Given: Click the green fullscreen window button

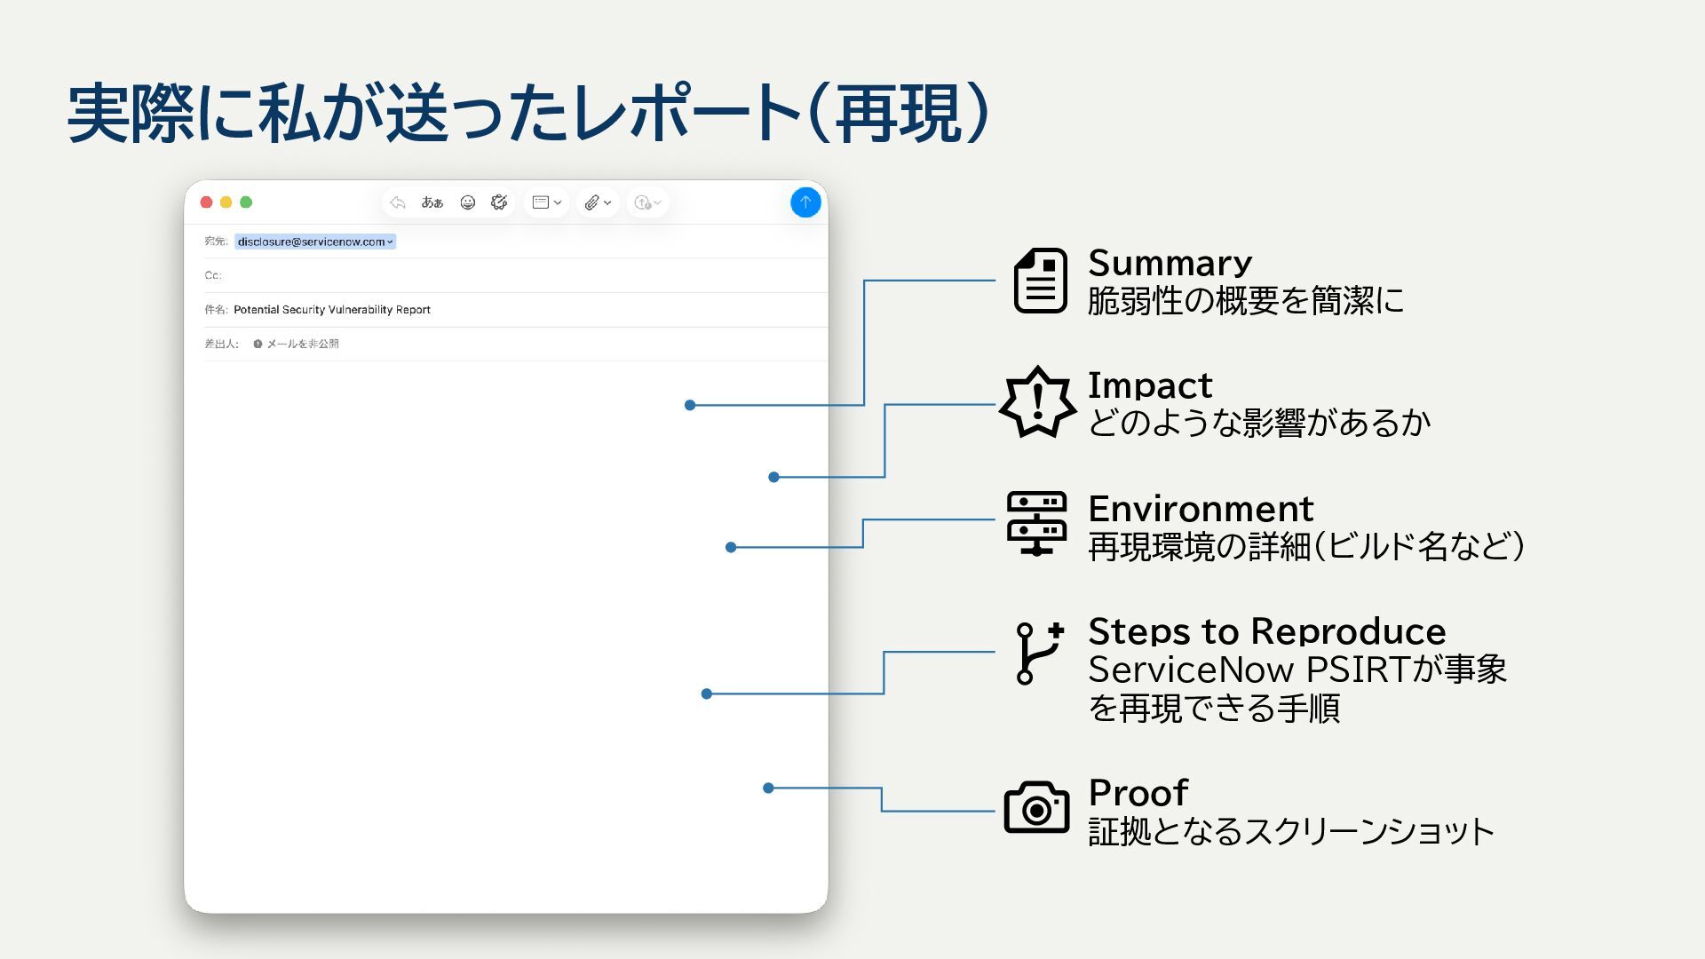Looking at the screenshot, I should tap(247, 202).
